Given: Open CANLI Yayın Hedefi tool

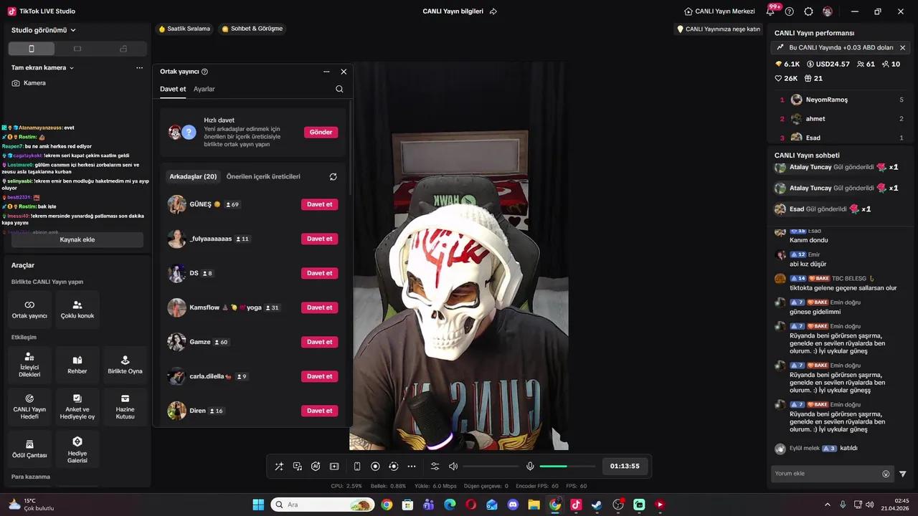Looking at the screenshot, I should (x=29, y=406).
